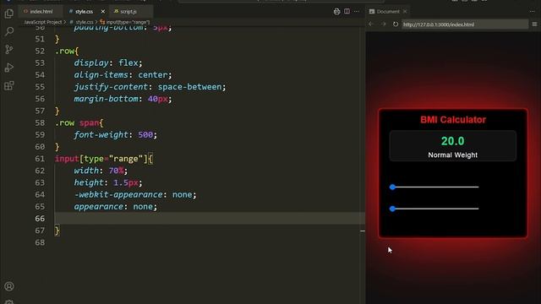Open the Extensions view
The image size is (541, 304).
pos(9,85)
